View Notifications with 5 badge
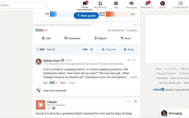This screenshot has width=189, height=118. point(147,5)
